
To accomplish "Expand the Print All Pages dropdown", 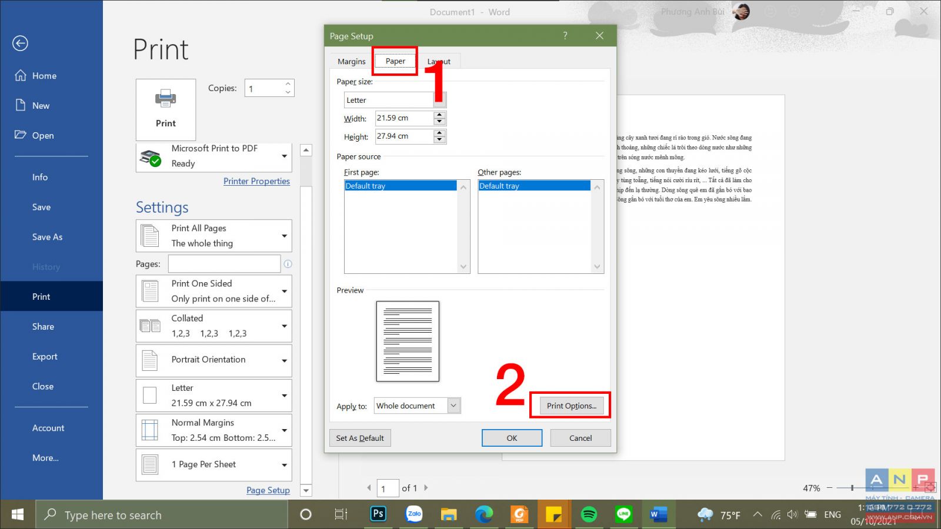I will [284, 236].
